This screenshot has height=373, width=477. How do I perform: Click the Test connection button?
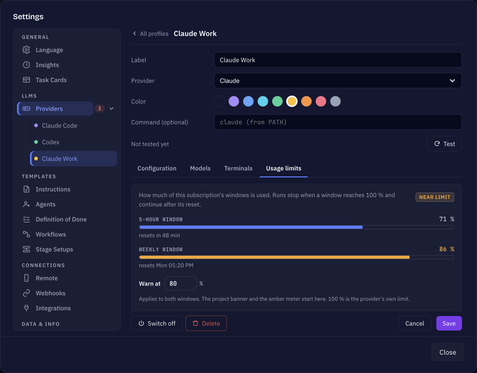pyautogui.click(x=444, y=144)
